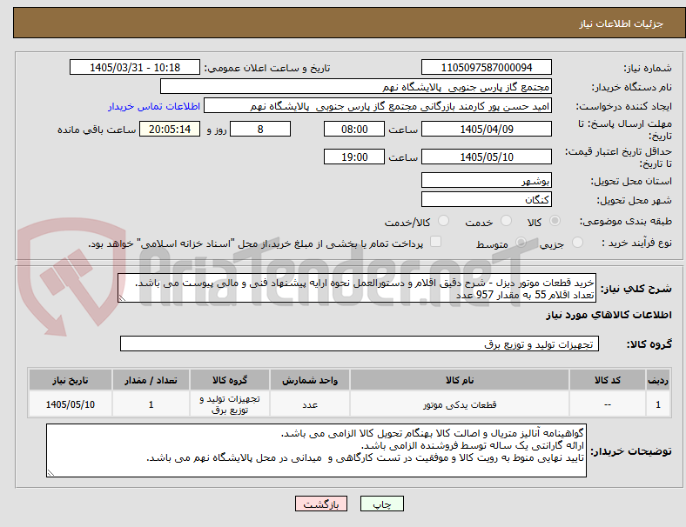Click the تاریخ نیاز column header

[x=70, y=380]
